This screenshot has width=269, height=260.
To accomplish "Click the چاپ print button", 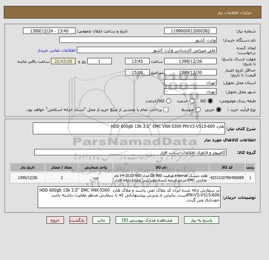I will pos(101,220).
